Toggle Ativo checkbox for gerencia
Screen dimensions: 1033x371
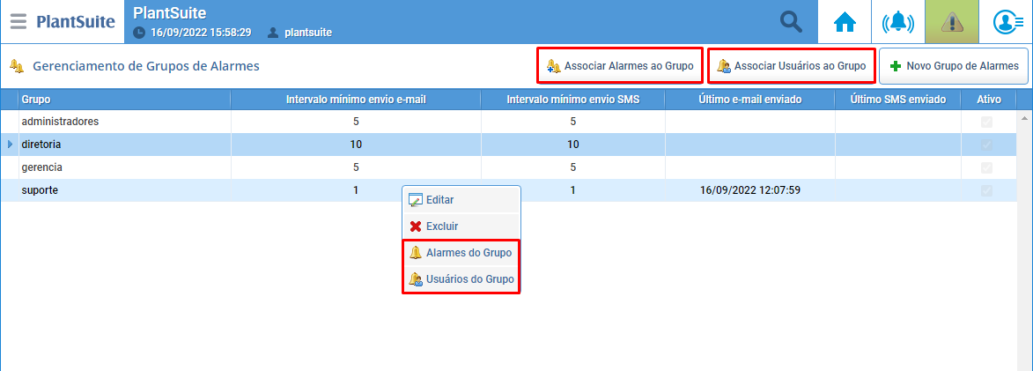click(986, 167)
